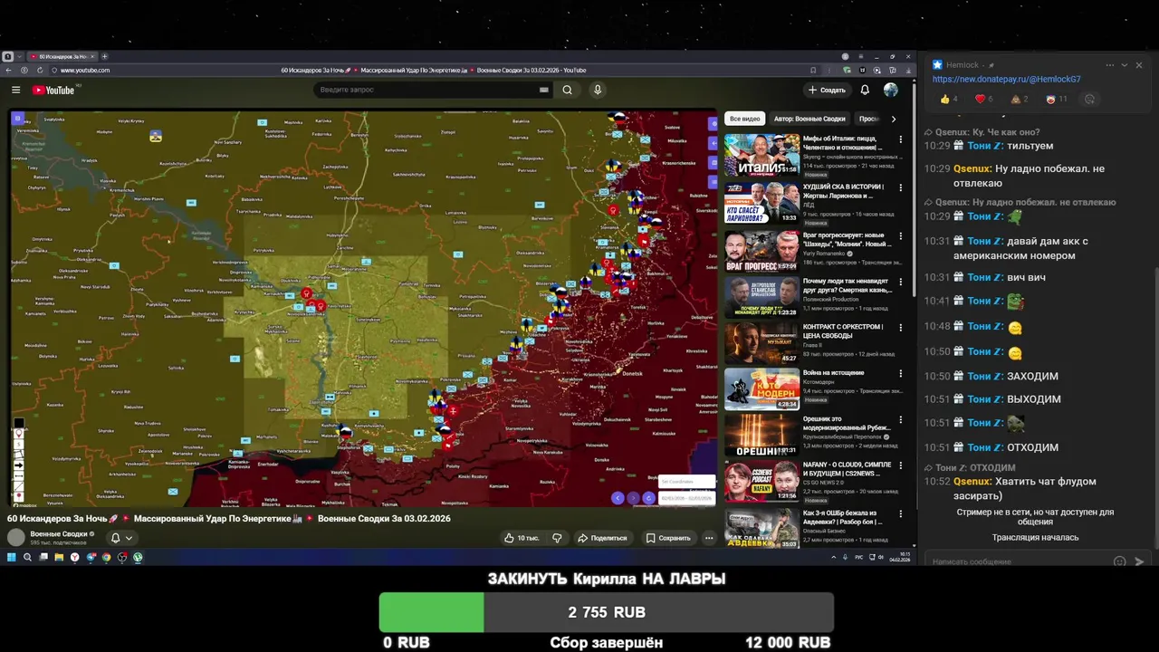Viewport: 1159px width, 652px height.
Task: Open КОНТРАКТ С ОРКЕСТРОМ video title
Action: pyautogui.click(x=843, y=331)
